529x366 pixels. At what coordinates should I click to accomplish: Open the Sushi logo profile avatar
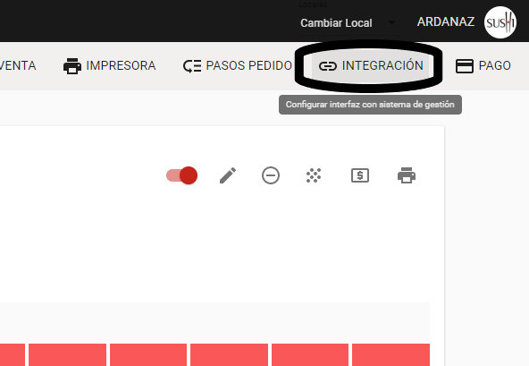tap(500, 22)
